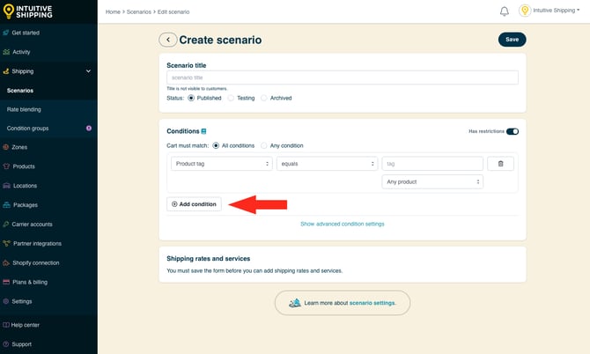Choose Any condition match option
Viewport: 590px width, 354px height.
click(264, 145)
